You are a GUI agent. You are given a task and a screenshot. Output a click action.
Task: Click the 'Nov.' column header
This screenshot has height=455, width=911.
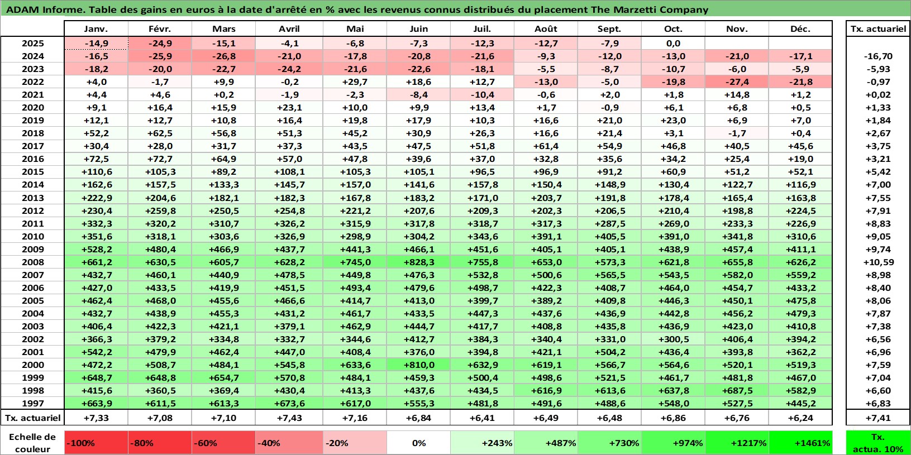[x=737, y=29]
